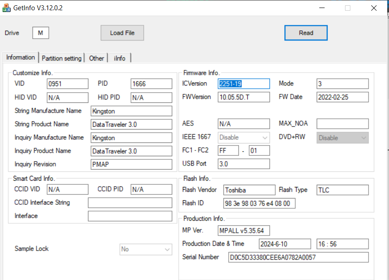The height and width of the screenshot is (280, 389).
Task: Click the USB Port field showing 3.0
Action: coord(244,164)
